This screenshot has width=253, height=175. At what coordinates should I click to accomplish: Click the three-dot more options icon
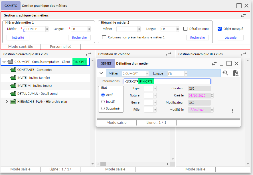tap(232, 111)
